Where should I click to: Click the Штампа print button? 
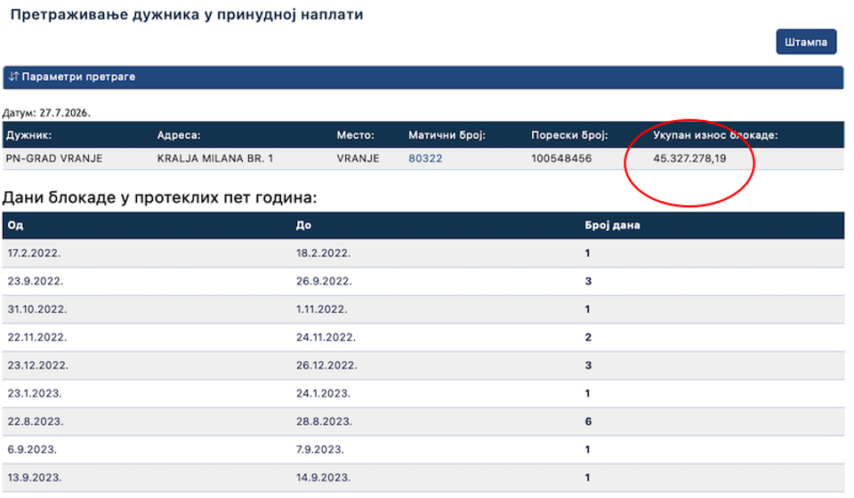806,42
